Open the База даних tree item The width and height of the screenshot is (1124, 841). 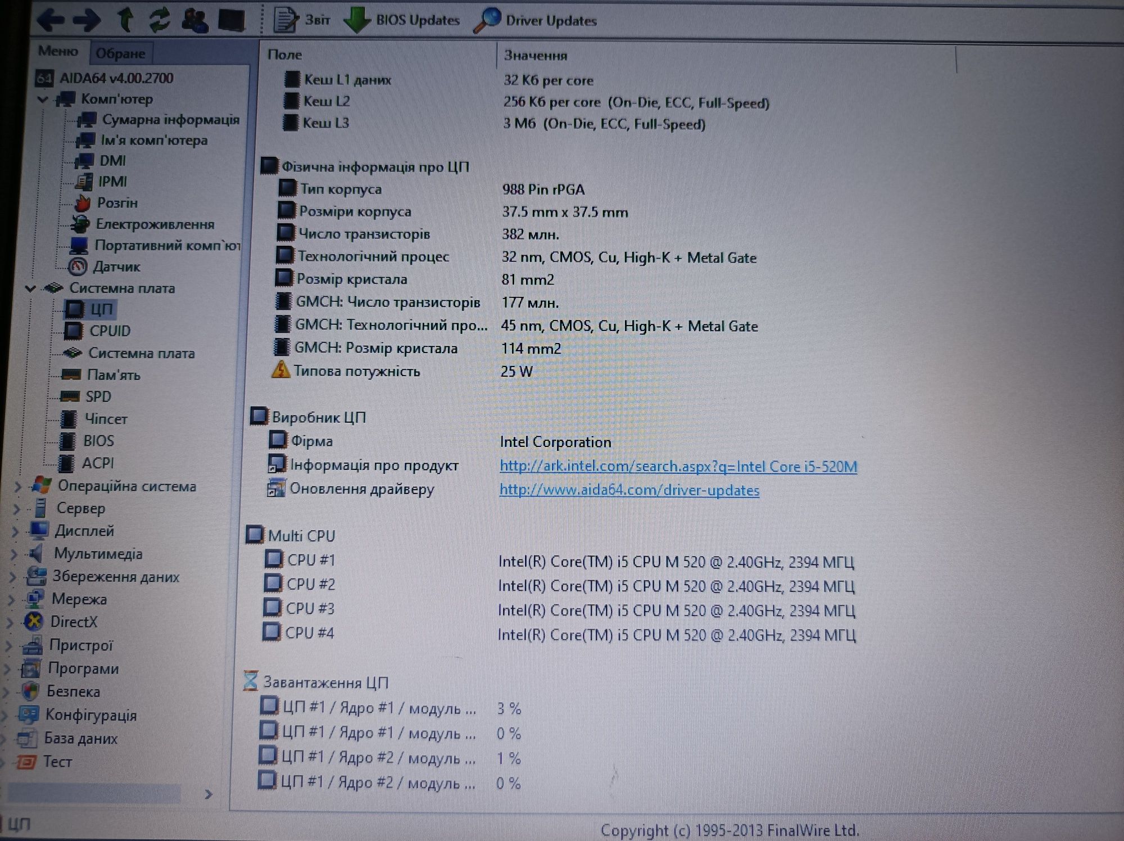81,739
